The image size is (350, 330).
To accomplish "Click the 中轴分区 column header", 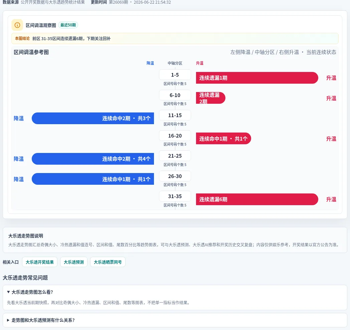I will pyautogui.click(x=175, y=63).
